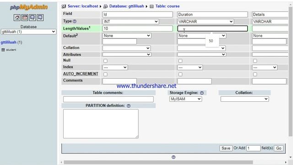Open the SQL query window icon

(x=25, y=17)
